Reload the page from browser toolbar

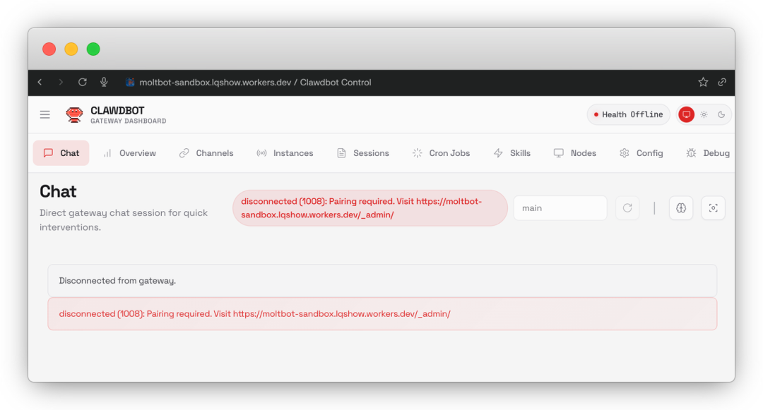pyautogui.click(x=83, y=83)
